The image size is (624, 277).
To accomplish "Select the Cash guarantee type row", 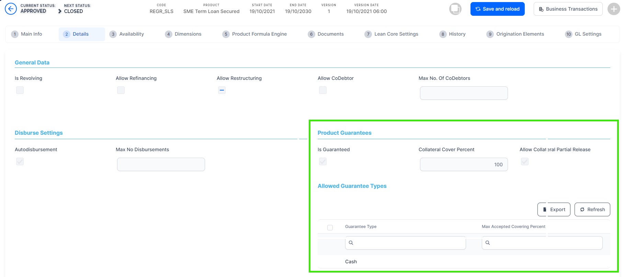I will pyautogui.click(x=351, y=262).
